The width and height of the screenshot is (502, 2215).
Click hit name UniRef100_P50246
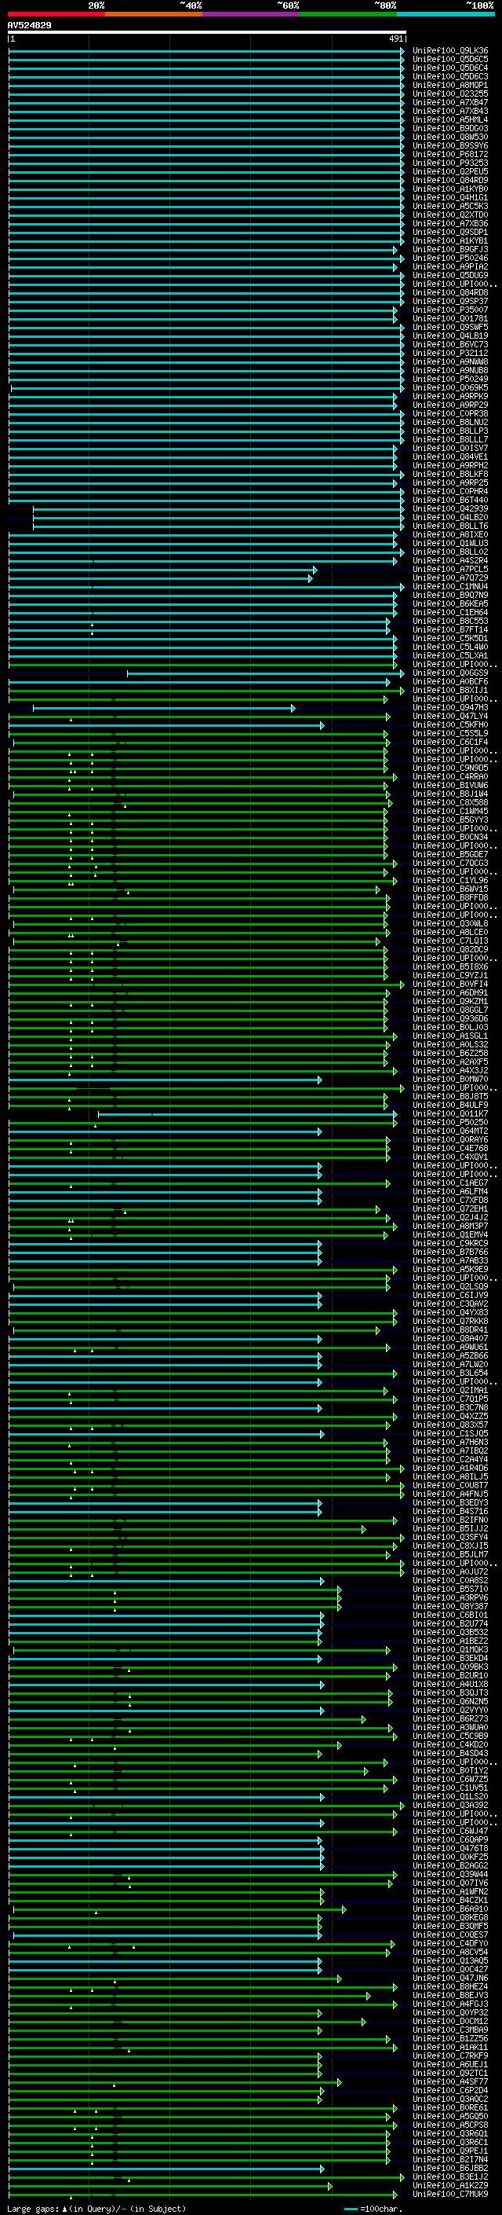coord(450,259)
